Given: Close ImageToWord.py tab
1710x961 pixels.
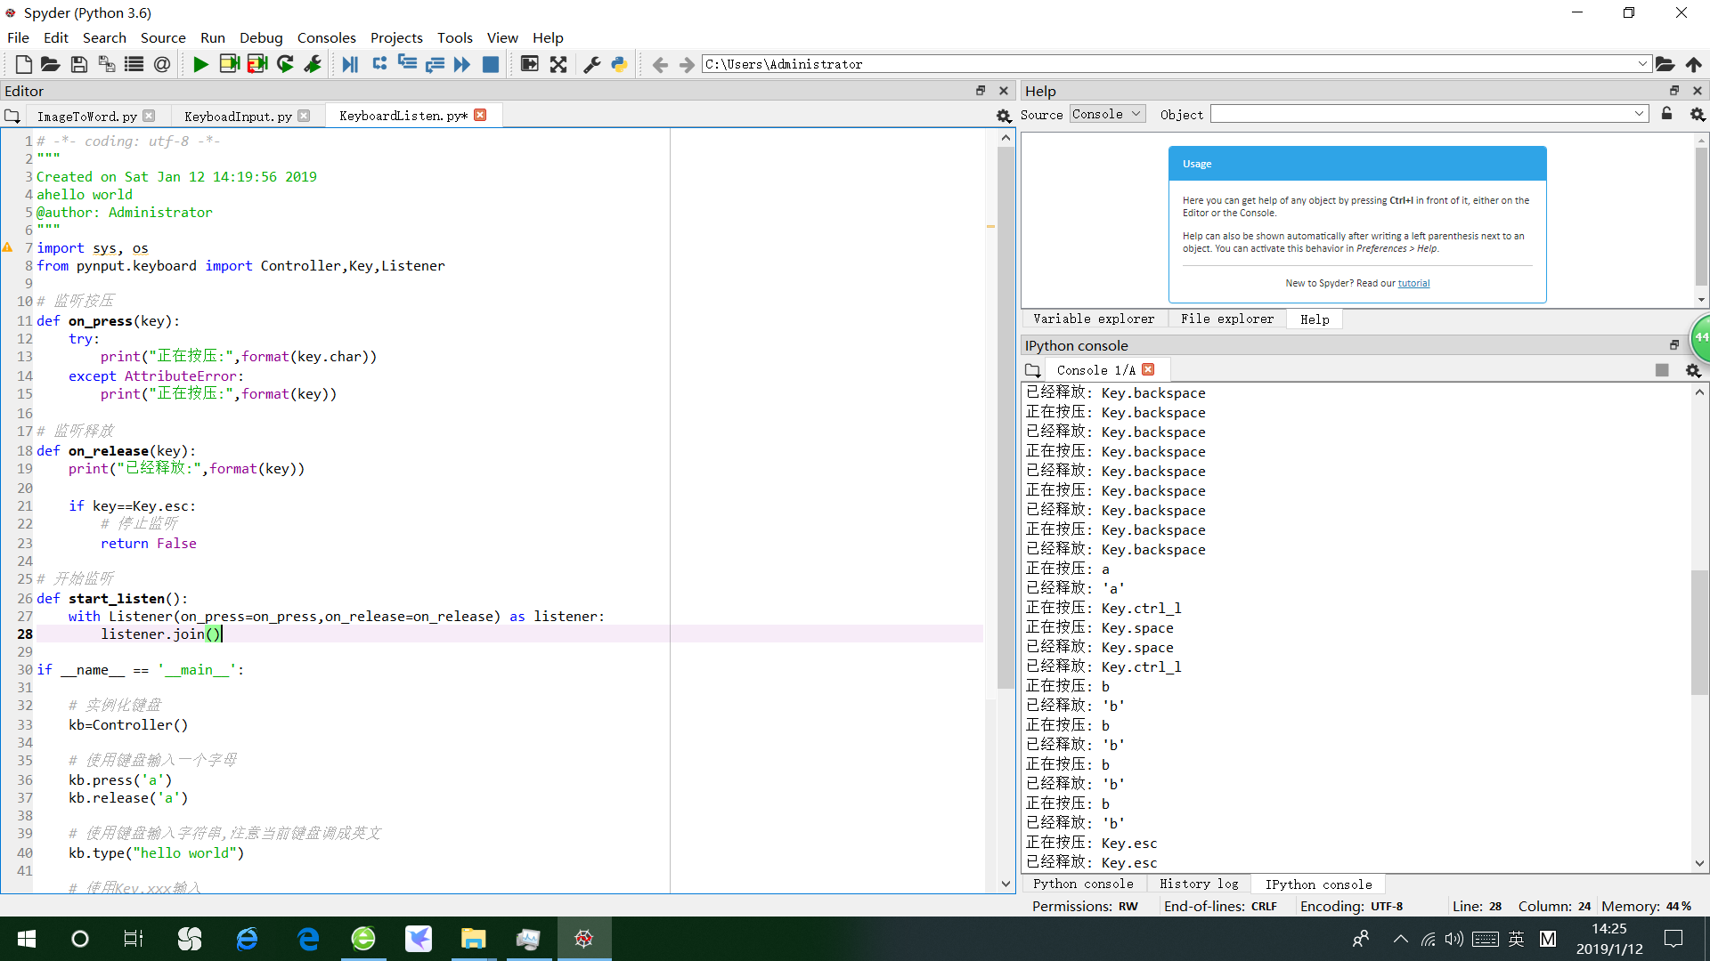Looking at the screenshot, I should tap(149, 116).
